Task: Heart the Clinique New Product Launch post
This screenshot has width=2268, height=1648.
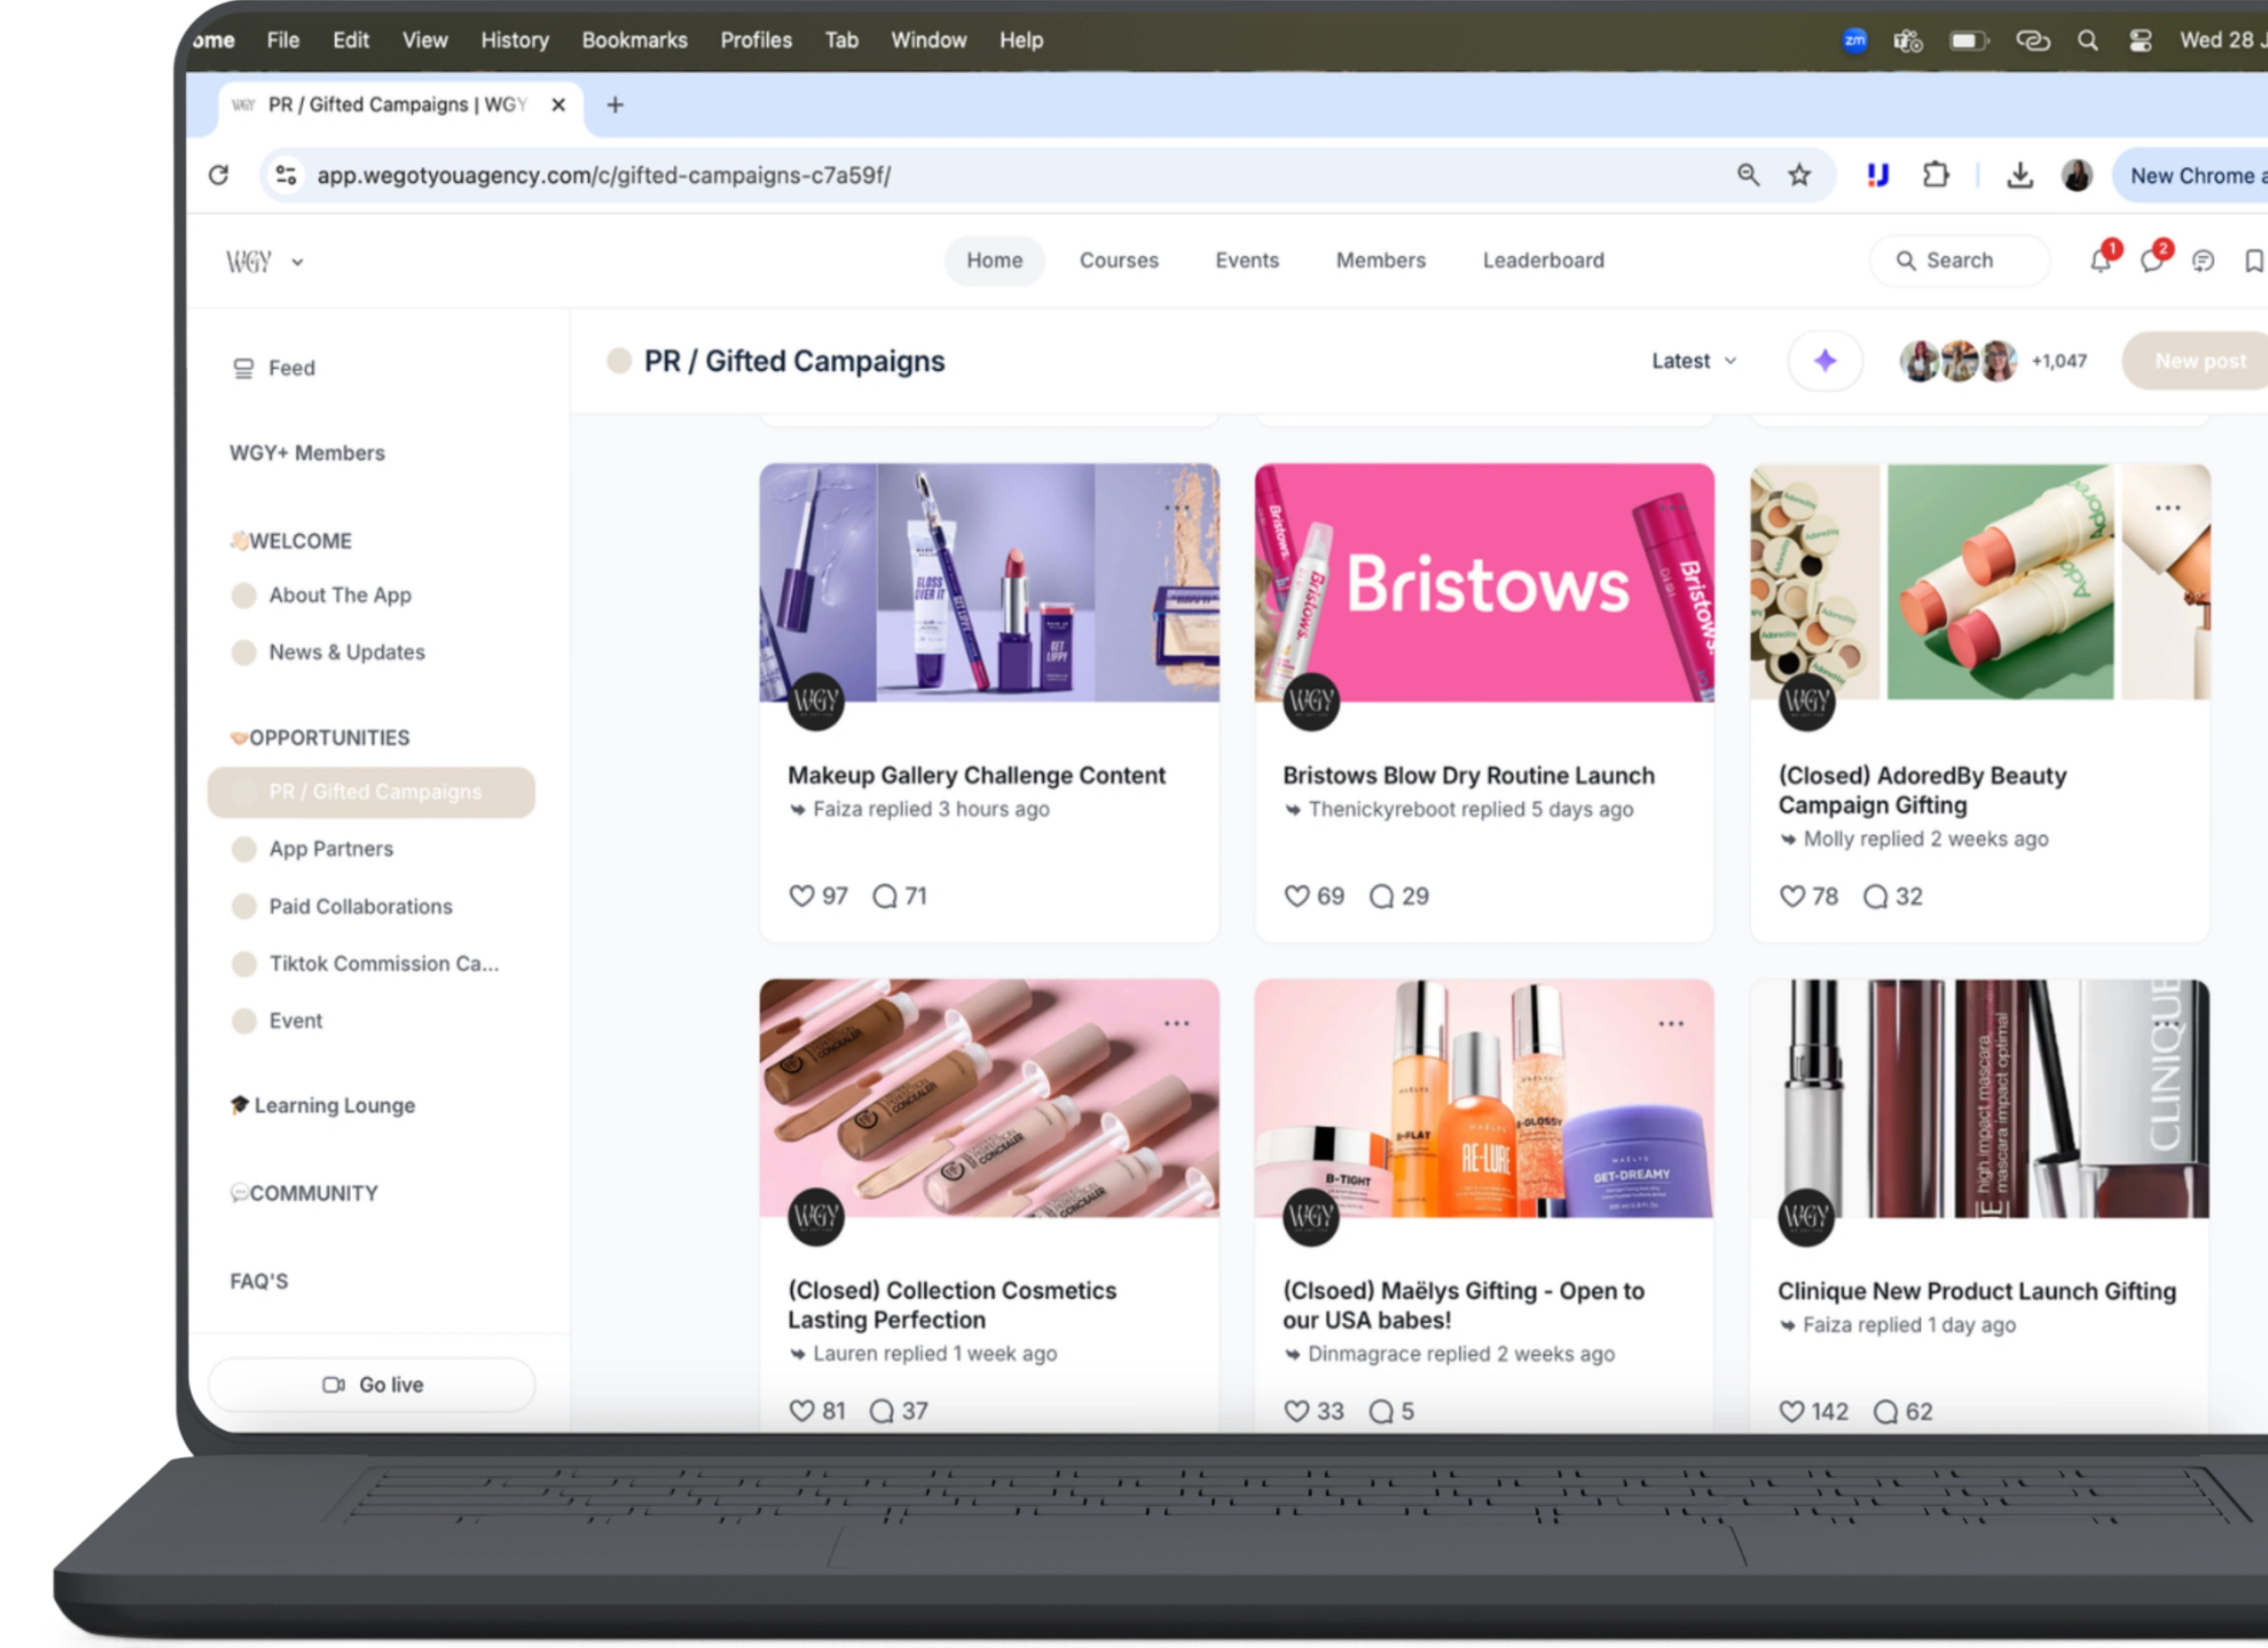Action: [1792, 1411]
